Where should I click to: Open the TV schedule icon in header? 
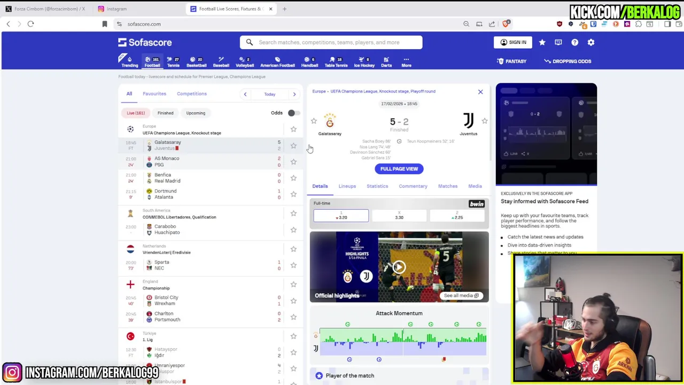pos(558,42)
